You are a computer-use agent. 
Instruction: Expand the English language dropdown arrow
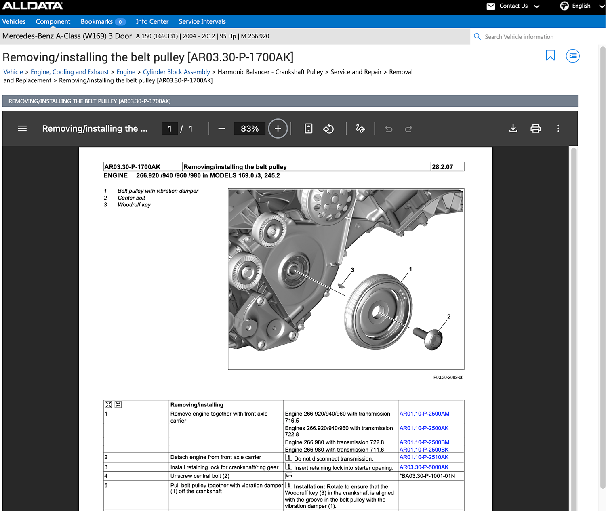[602, 6]
